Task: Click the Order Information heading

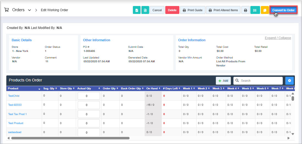Action: [x=192, y=40]
